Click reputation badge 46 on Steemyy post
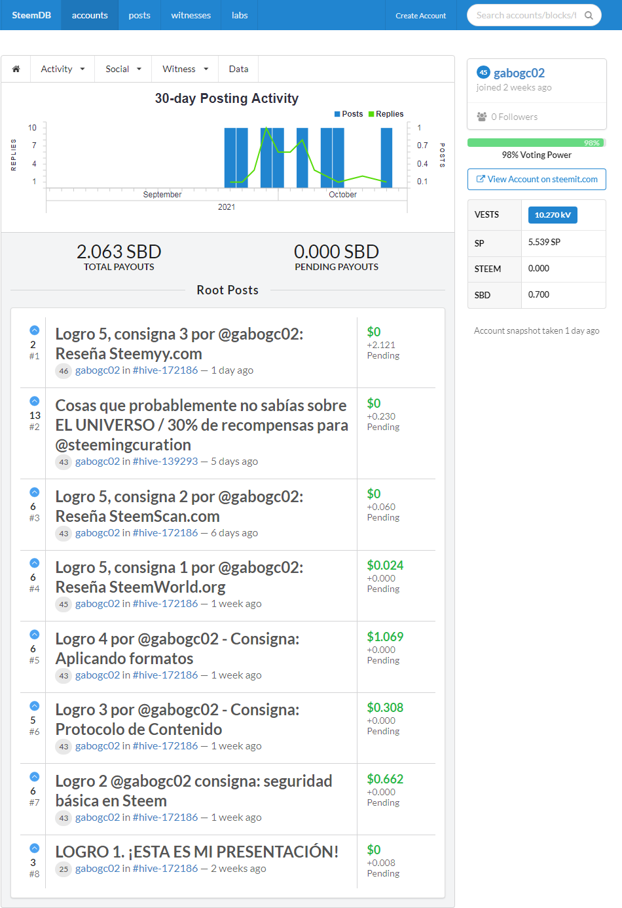This screenshot has height=908, width=622. pyautogui.click(x=64, y=370)
